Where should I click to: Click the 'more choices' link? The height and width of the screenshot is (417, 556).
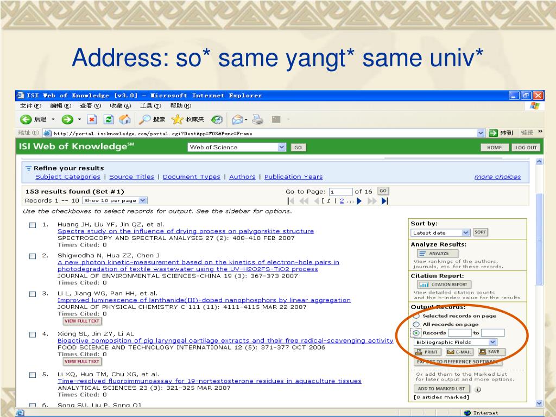[x=497, y=176]
